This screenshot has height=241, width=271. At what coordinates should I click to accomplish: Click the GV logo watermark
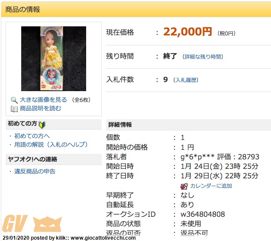tap(15, 223)
